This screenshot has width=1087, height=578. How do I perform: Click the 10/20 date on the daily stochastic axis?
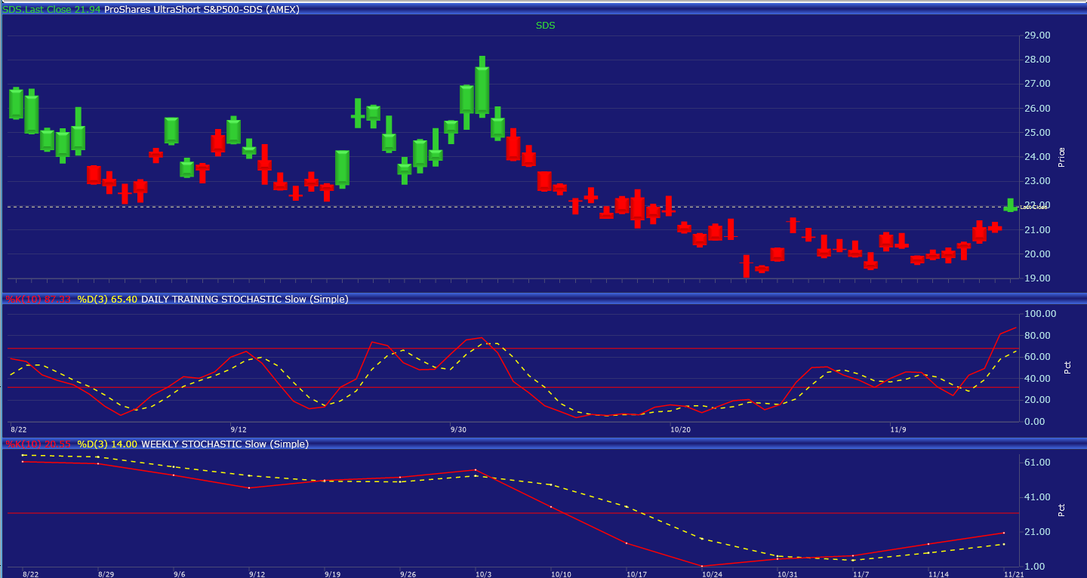tap(680, 429)
